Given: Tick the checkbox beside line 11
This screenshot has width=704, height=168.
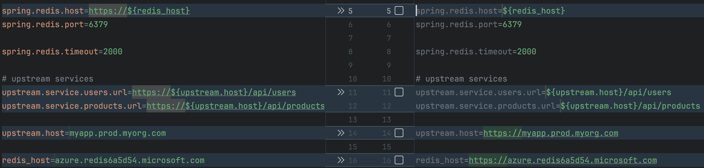Looking at the screenshot, I should 399,92.
